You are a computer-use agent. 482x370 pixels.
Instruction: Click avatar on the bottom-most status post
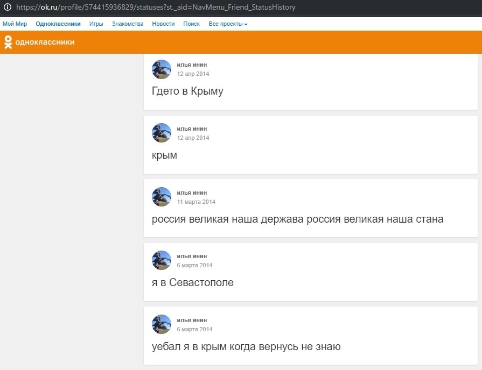[162, 324]
